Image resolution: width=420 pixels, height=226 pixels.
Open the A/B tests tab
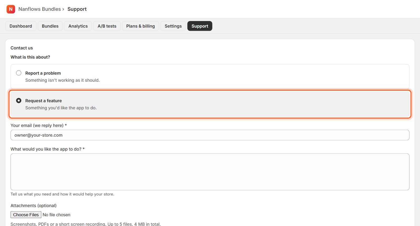click(107, 26)
